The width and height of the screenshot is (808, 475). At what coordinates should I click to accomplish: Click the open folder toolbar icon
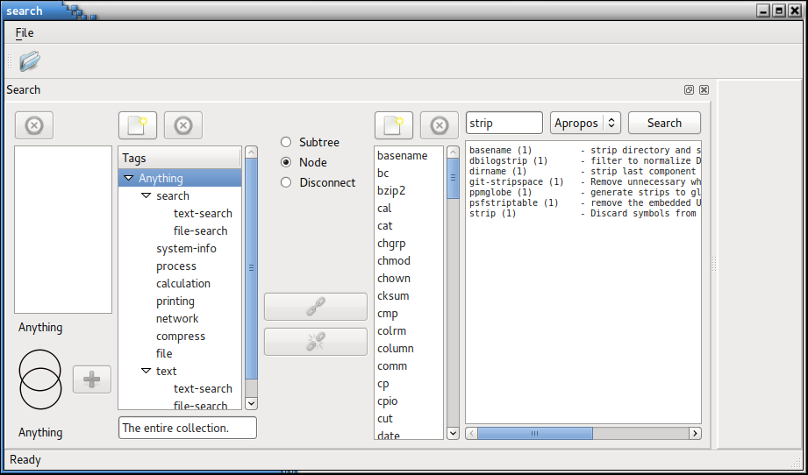[x=30, y=61]
